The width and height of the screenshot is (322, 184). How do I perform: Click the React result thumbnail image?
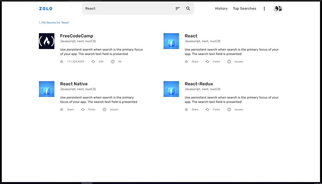click(171, 41)
